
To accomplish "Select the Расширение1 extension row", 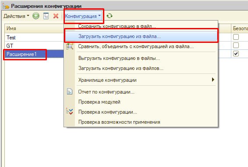I will point(34,54).
